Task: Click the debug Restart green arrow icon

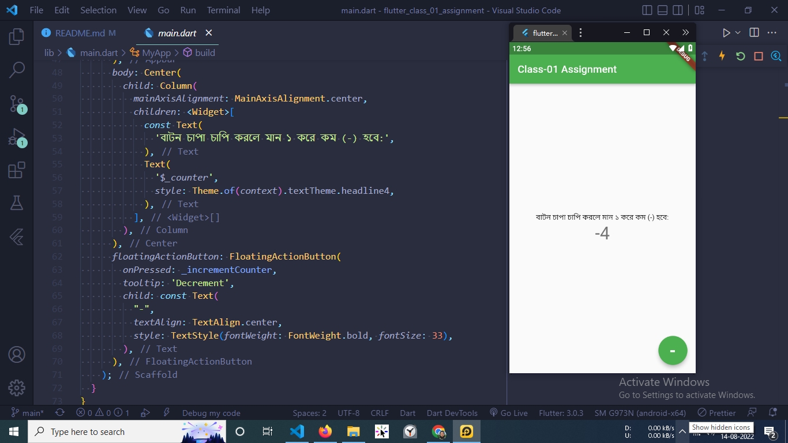Action: 740,56
